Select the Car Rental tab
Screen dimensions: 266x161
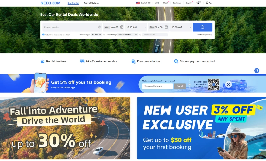[x=73, y=3]
